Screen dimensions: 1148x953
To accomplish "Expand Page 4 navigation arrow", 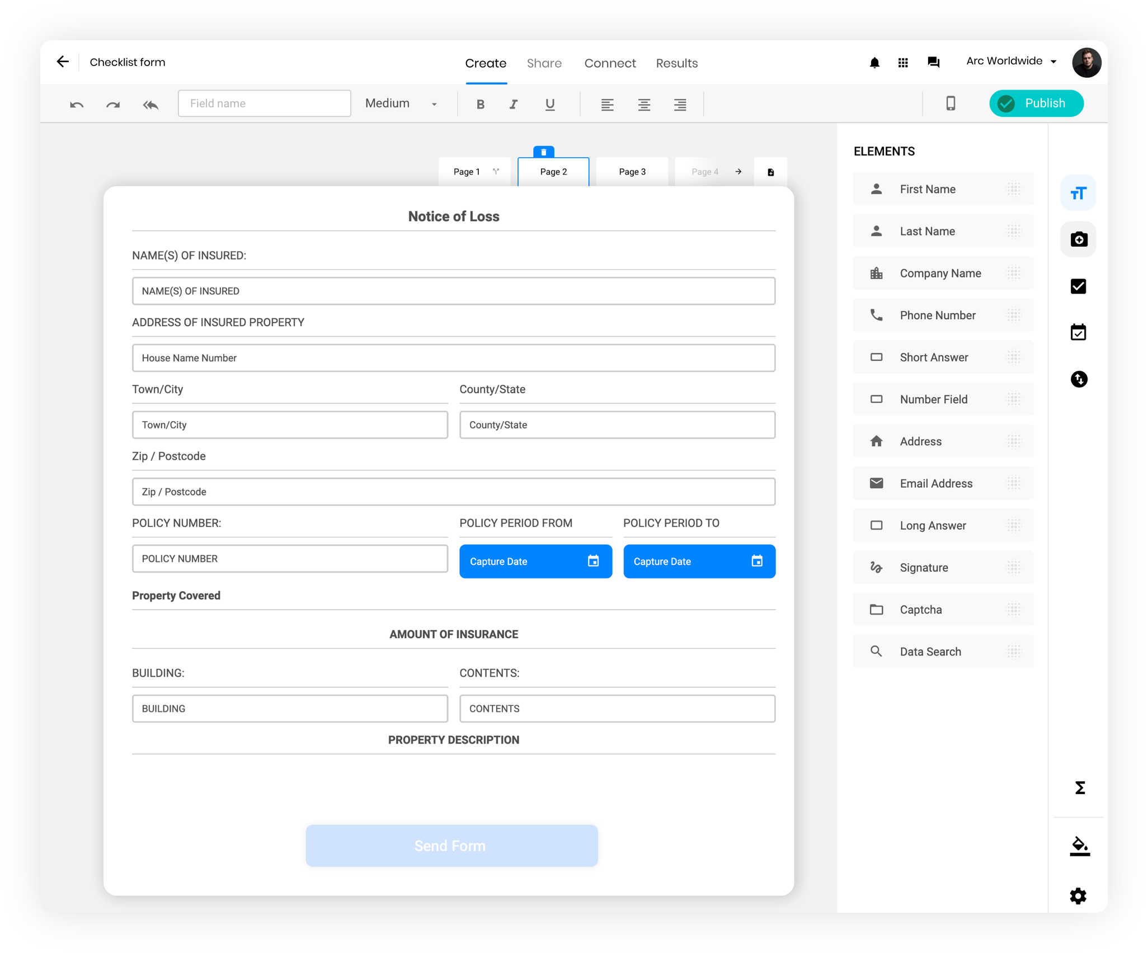I will click(x=740, y=172).
